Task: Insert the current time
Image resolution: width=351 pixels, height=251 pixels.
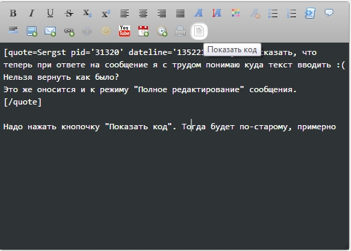Action: click(x=162, y=31)
